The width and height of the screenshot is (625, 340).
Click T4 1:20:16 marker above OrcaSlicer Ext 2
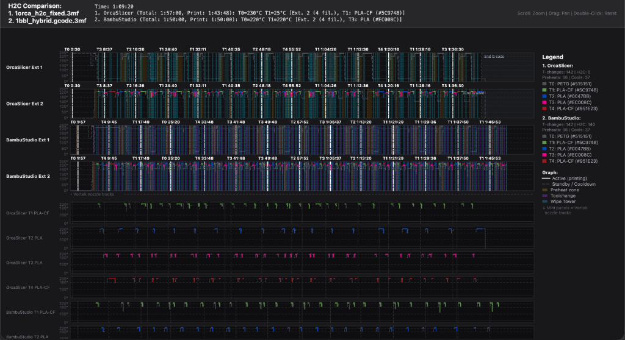point(389,85)
